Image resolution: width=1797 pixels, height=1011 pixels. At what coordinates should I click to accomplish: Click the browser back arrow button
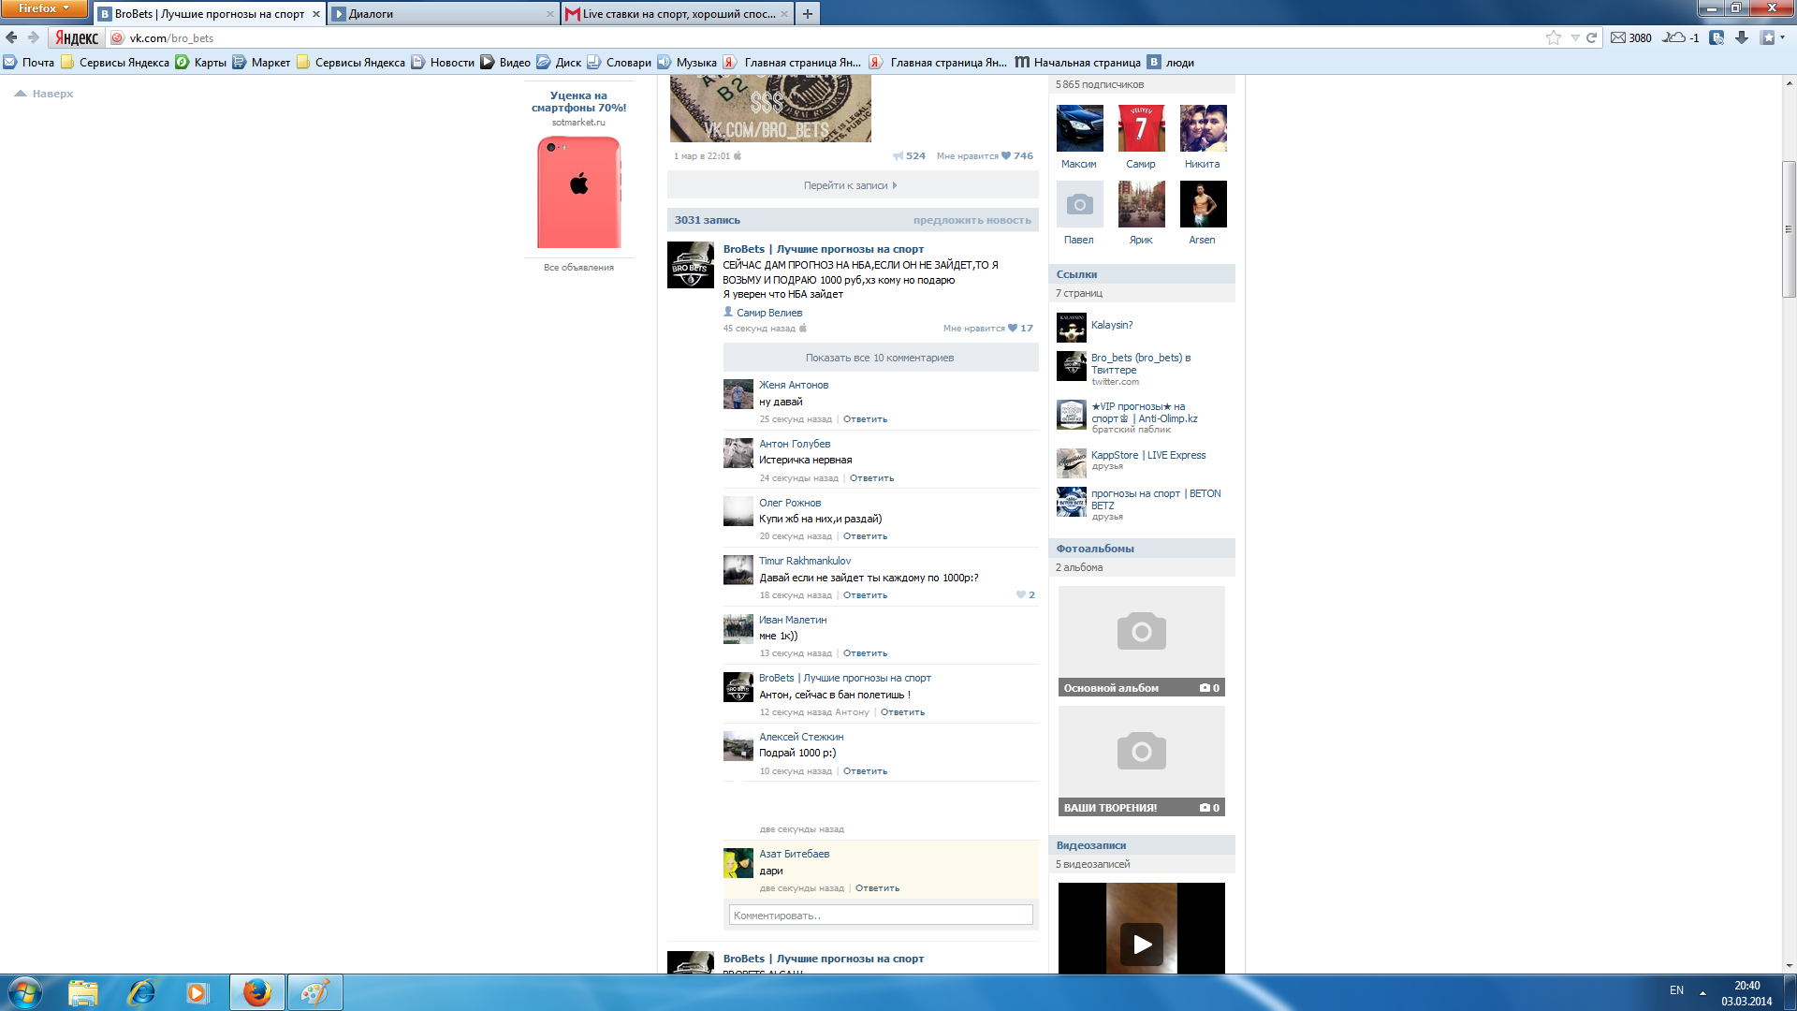pos(11,37)
